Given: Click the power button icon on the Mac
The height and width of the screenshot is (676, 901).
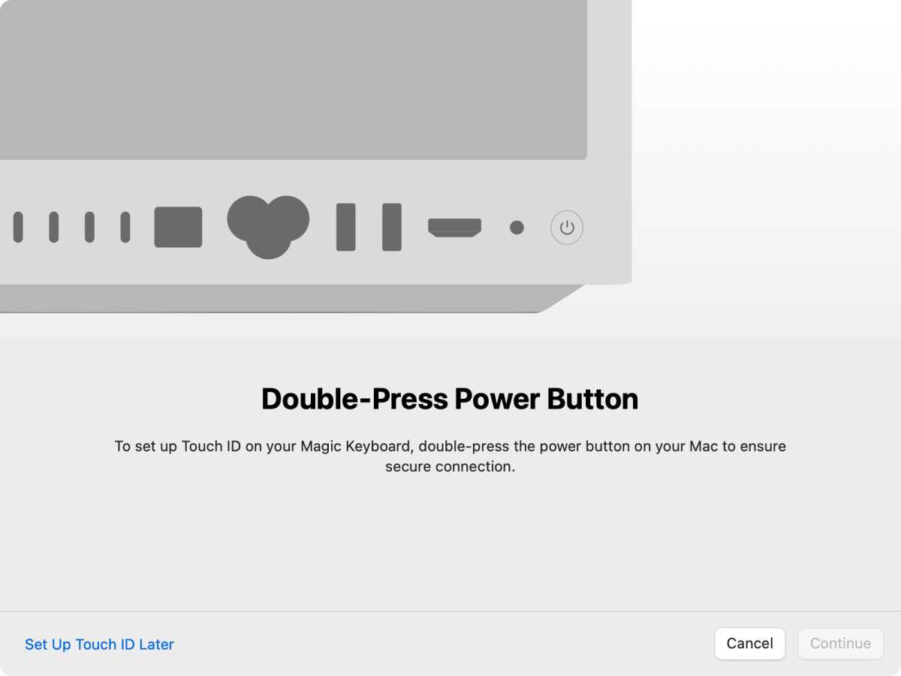Looking at the screenshot, I should [x=567, y=228].
